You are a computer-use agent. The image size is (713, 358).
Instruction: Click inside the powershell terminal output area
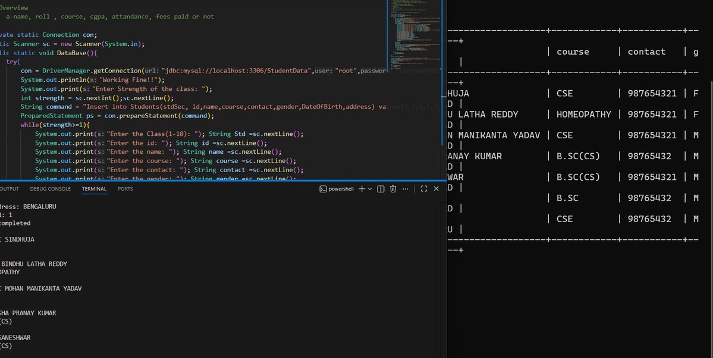coord(178,267)
